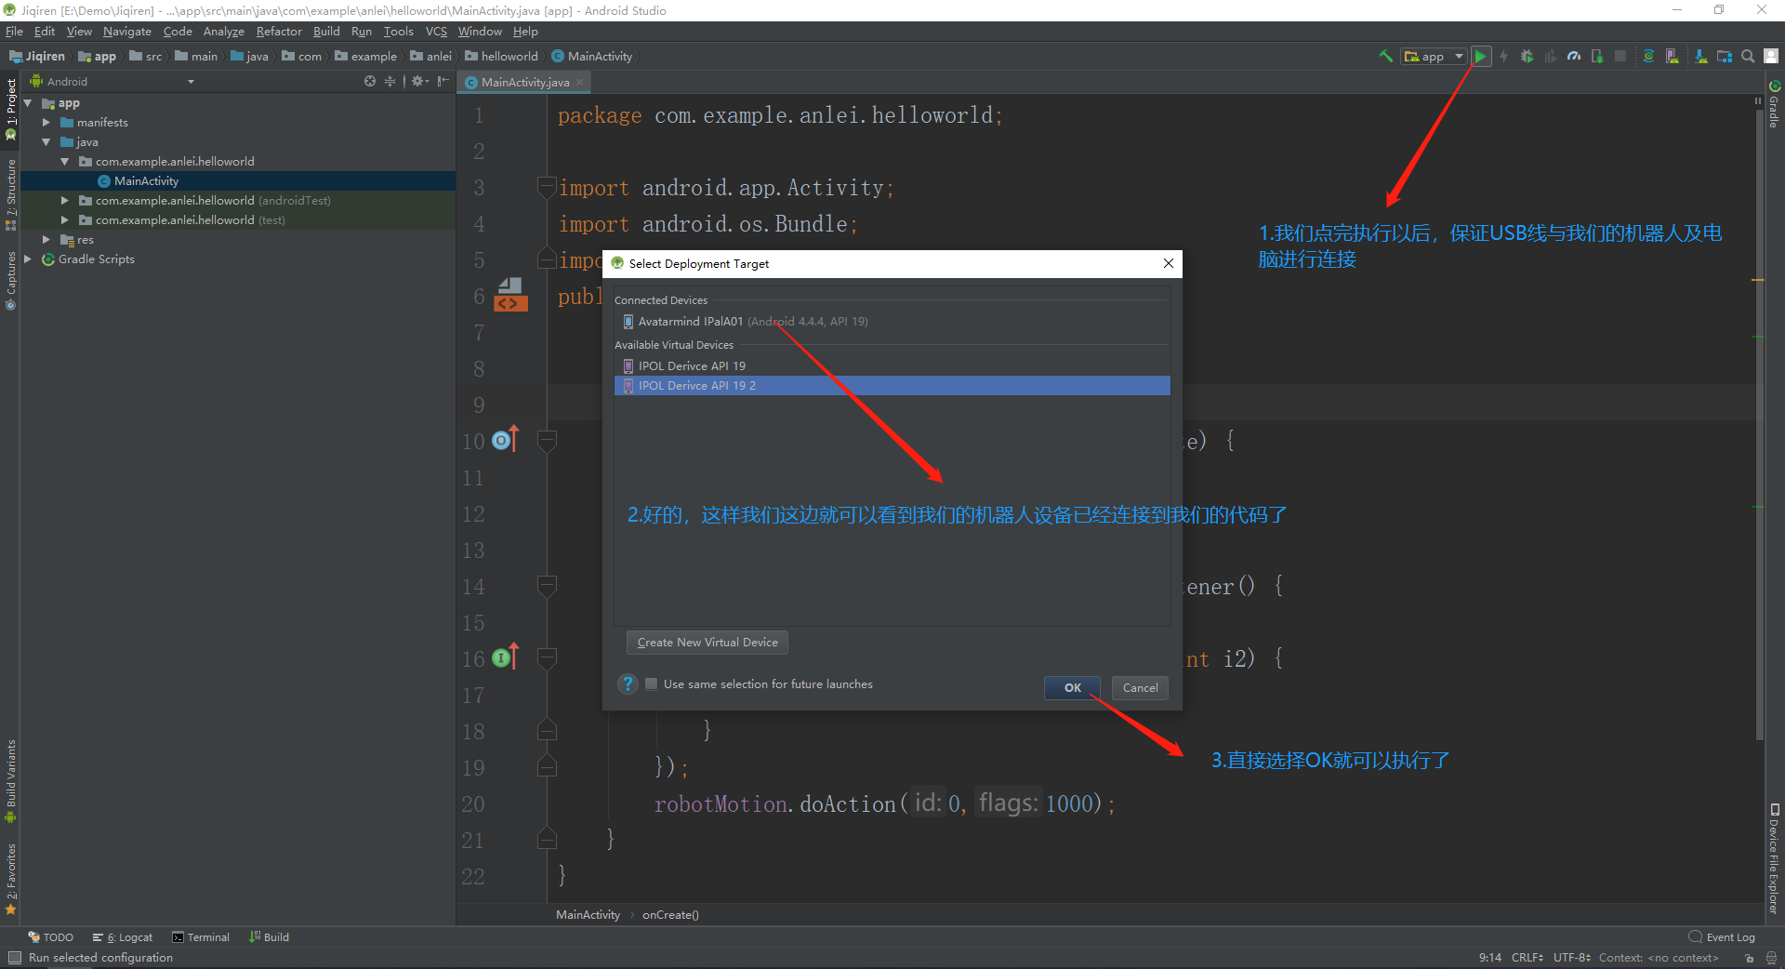Open the Android Profiler gauge icon

[1573, 57]
